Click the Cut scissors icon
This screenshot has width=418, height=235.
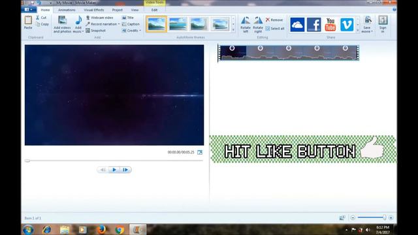coord(38,18)
